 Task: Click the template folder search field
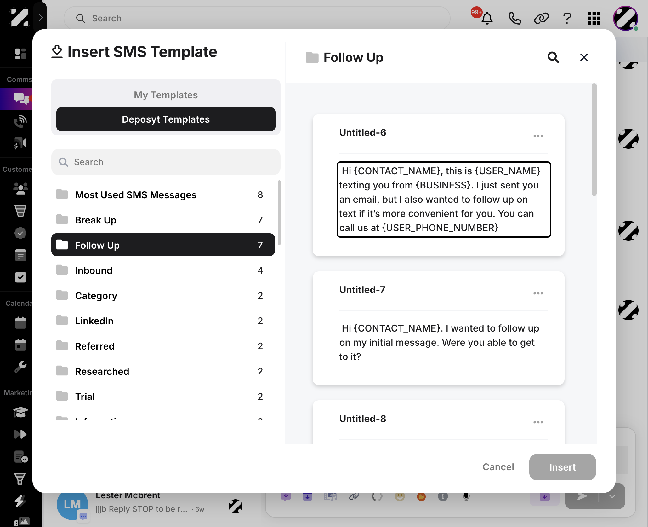(x=166, y=162)
